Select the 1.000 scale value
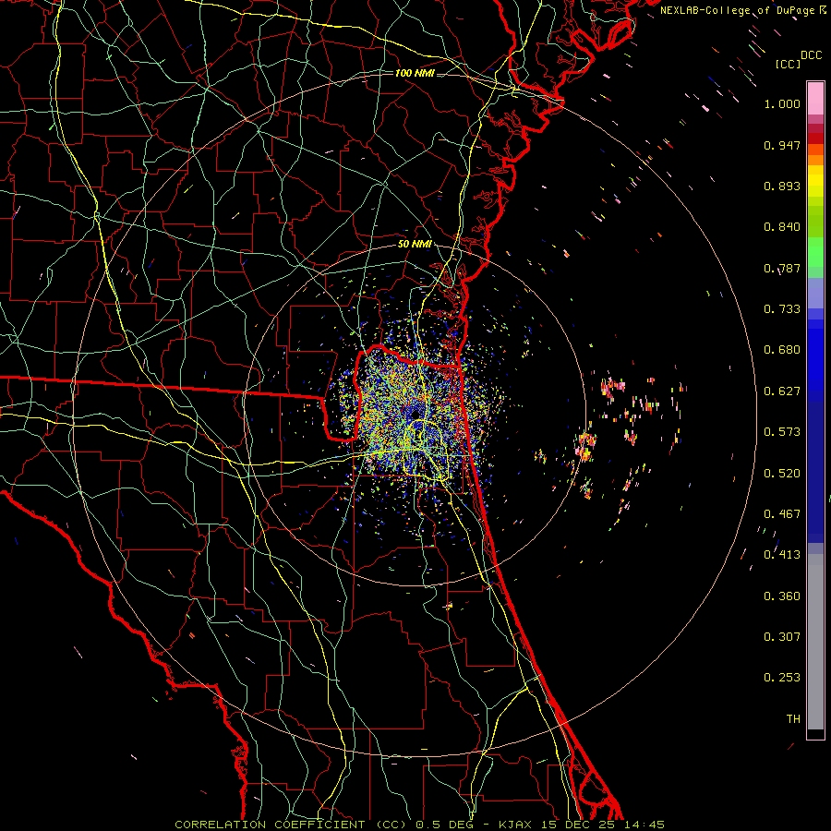This screenshot has height=831, width=831. (x=782, y=103)
